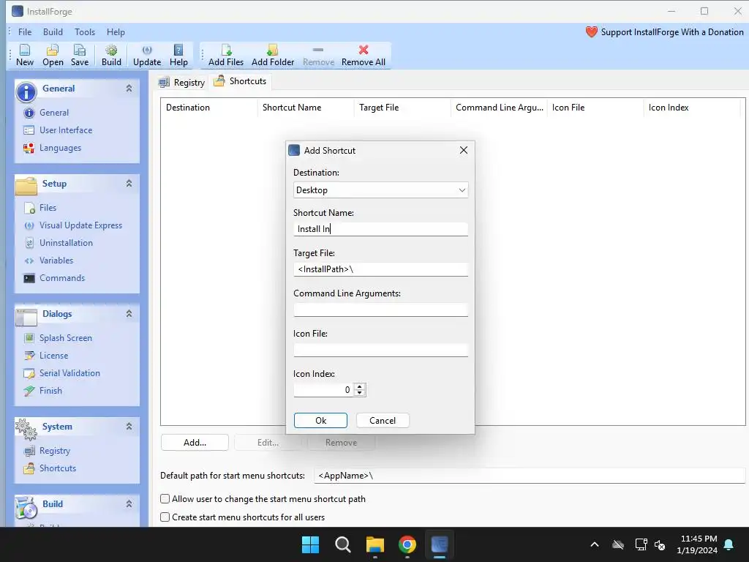Image resolution: width=749 pixels, height=562 pixels.
Task: Open User Interface in the sidebar
Action: pos(65,130)
